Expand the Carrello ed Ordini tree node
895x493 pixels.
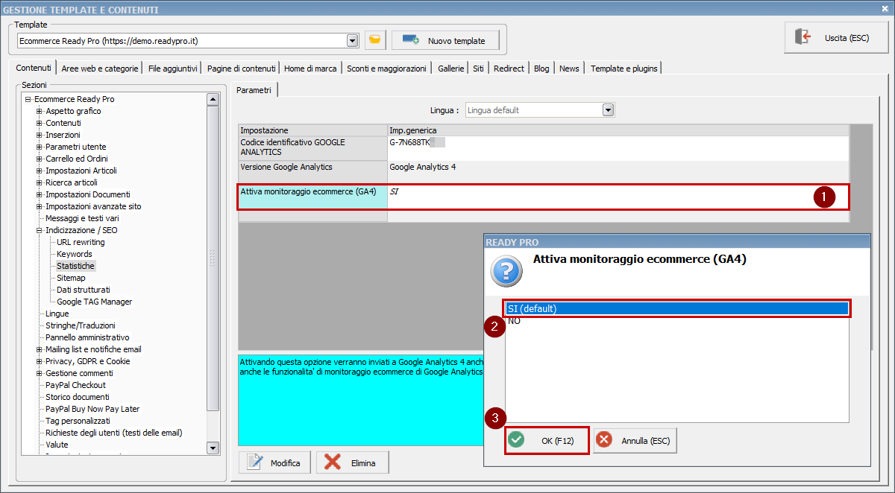pyautogui.click(x=40, y=159)
